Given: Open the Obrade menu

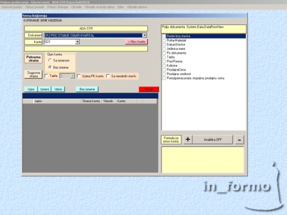Looking at the screenshot, I should (x=76, y=7).
